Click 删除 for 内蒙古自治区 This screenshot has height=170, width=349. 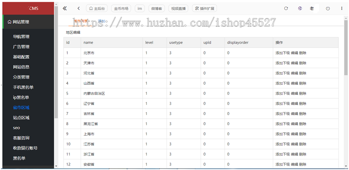click(303, 94)
